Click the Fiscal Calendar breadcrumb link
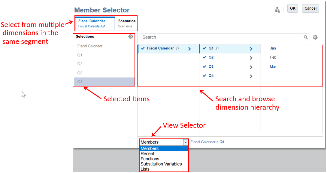327x173 pixels. tap(203, 142)
